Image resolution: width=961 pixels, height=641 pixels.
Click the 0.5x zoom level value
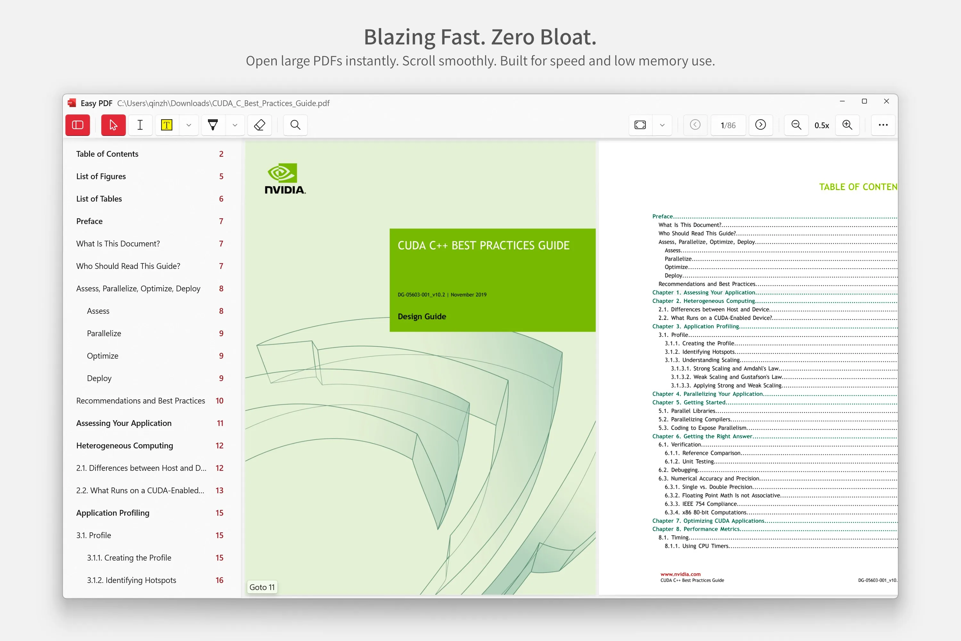tap(822, 126)
